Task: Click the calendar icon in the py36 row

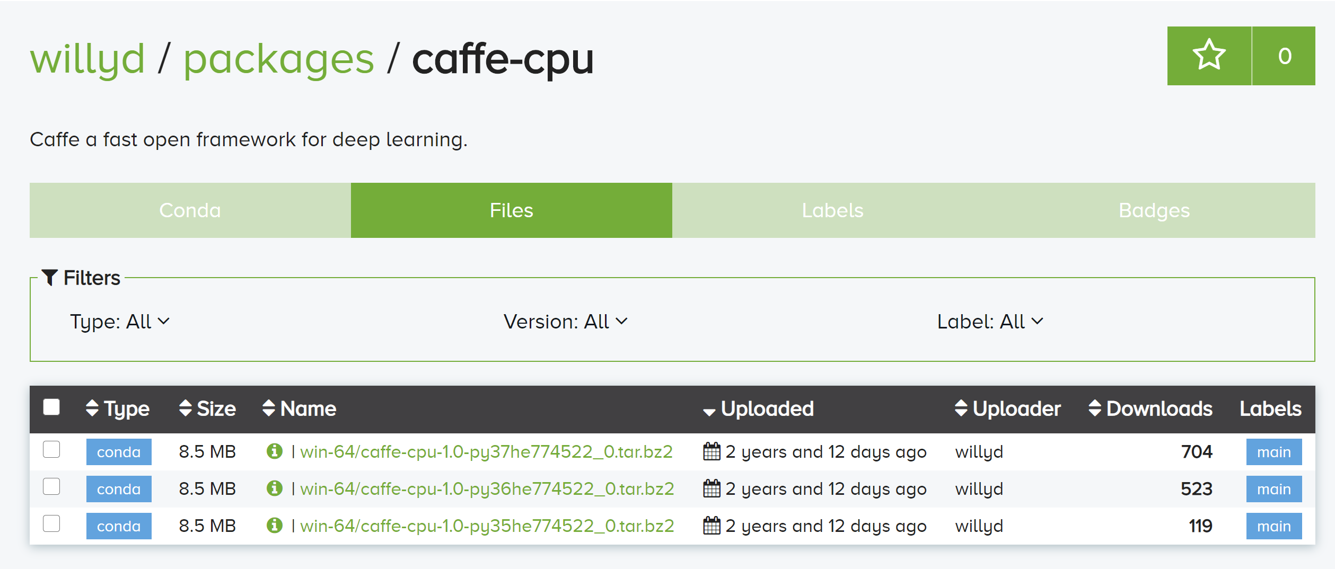Action: click(712, 488)
